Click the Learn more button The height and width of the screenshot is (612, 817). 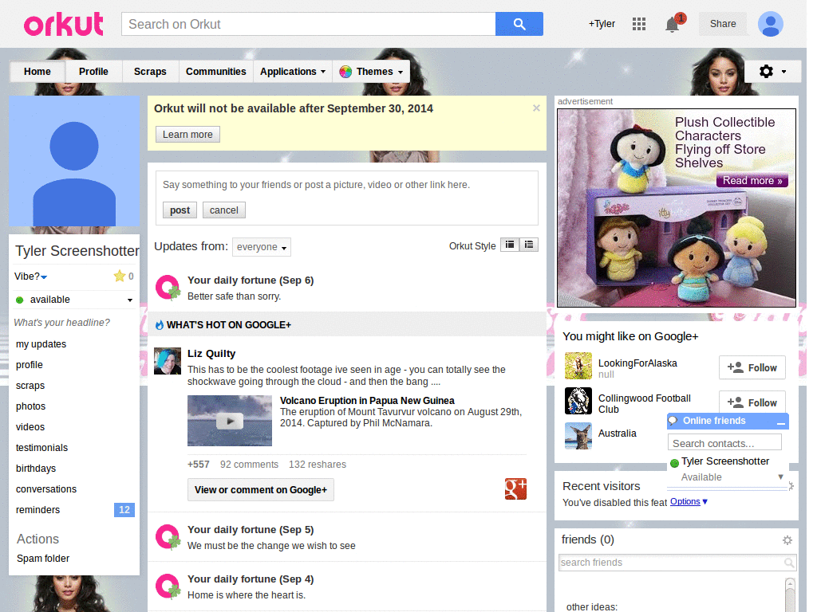click(187, 134)
